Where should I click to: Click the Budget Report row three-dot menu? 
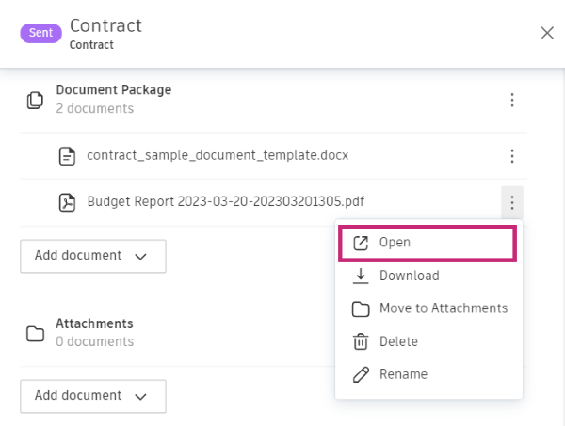click(x=511, y=202)
